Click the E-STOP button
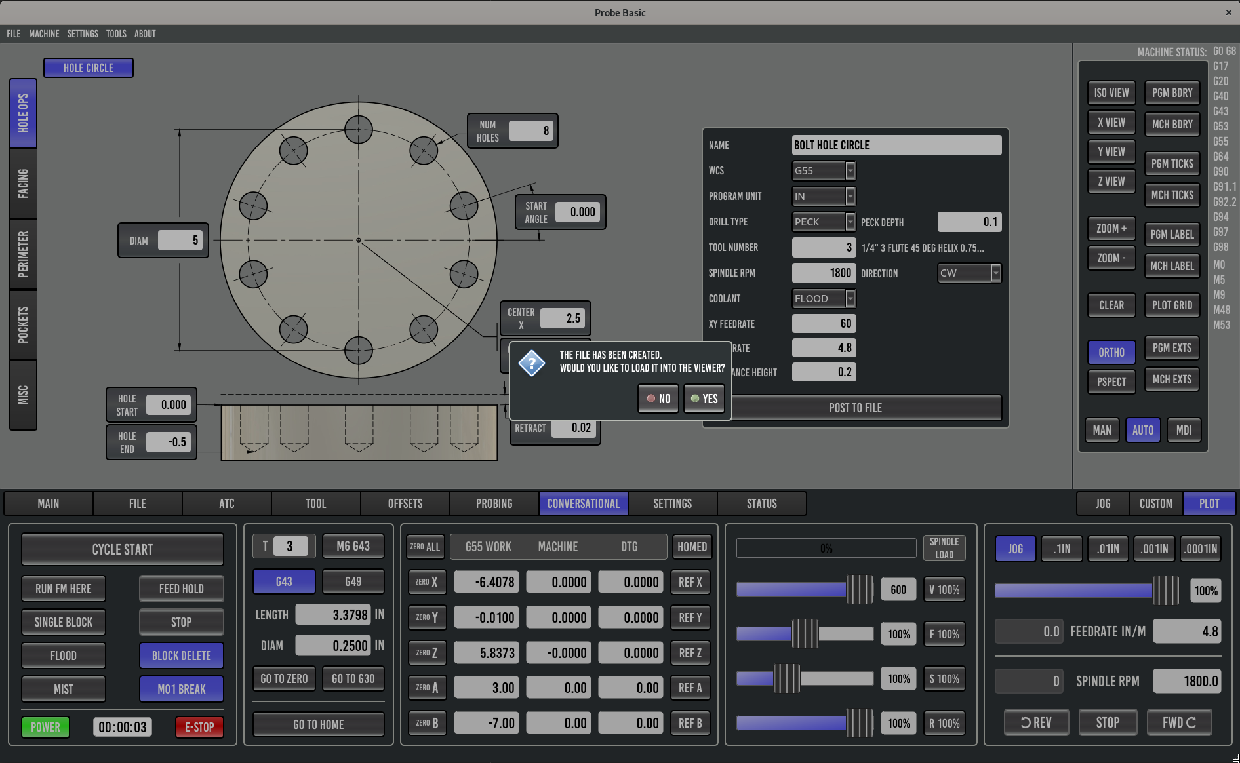This screenshot has width=1240, height=763. tap(199, 727)
